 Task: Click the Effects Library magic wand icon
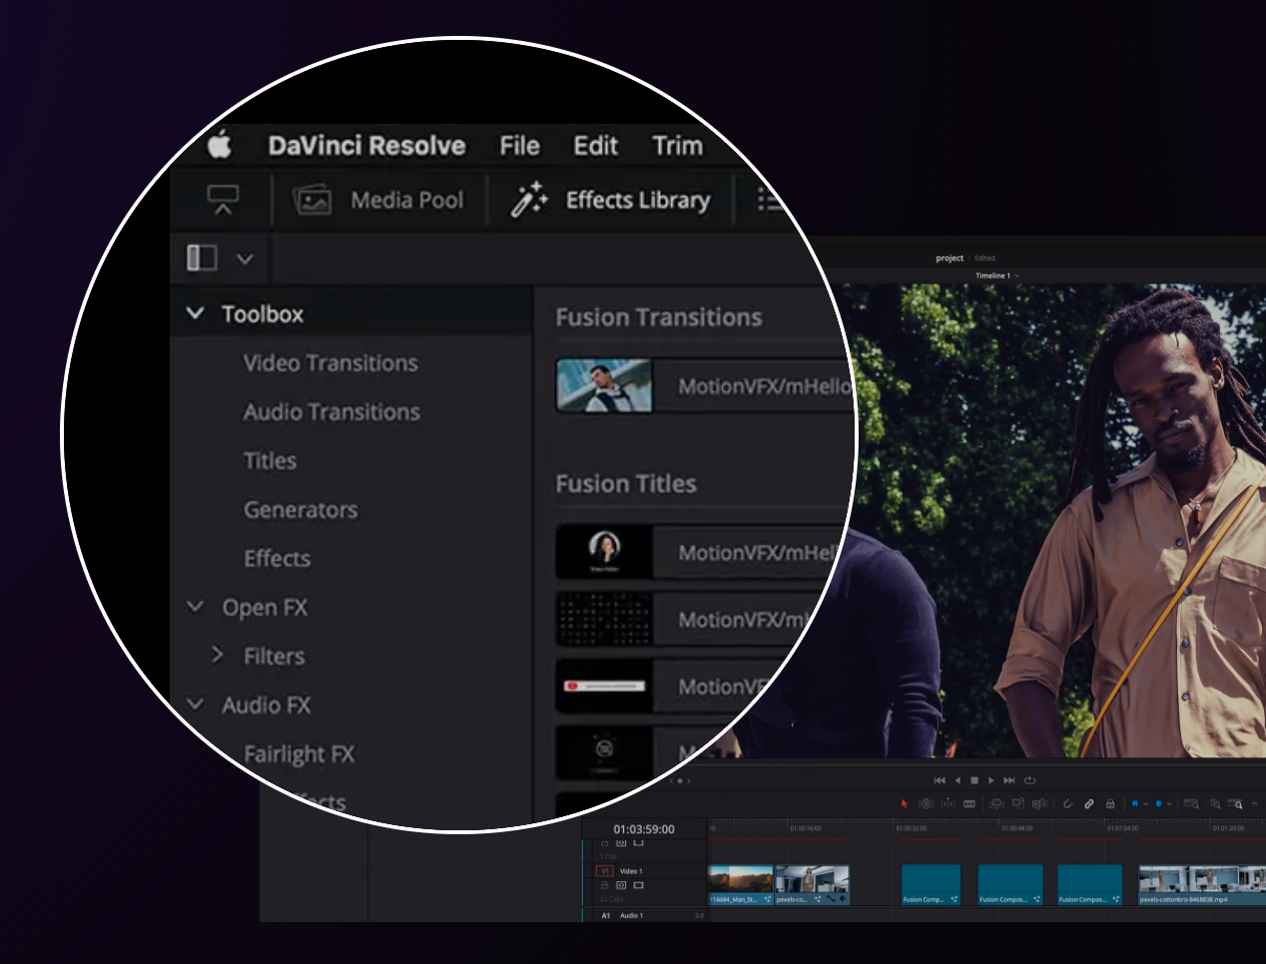528,200
